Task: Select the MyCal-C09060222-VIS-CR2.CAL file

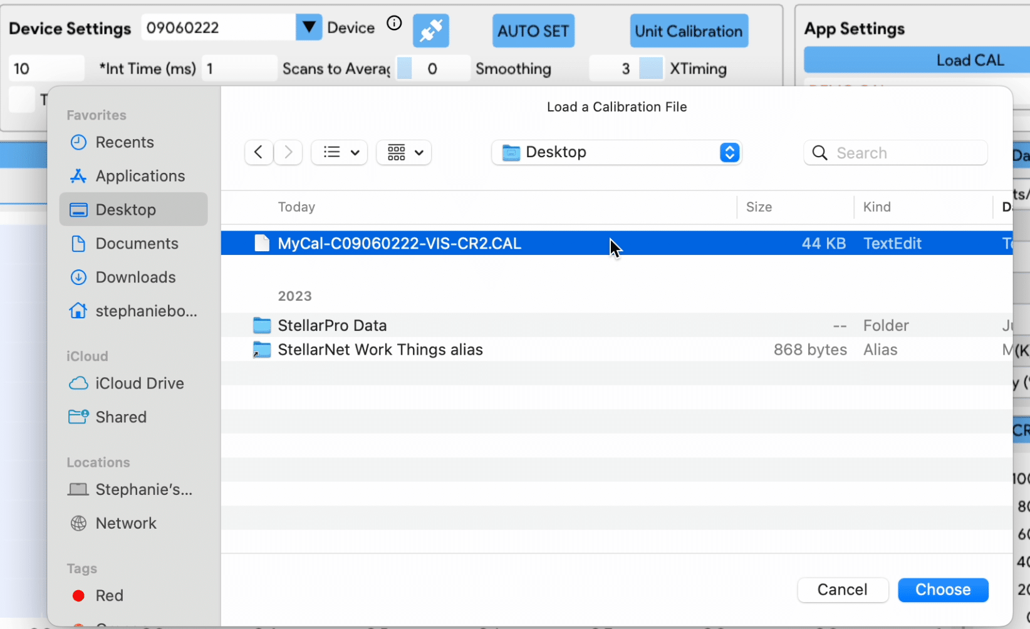Action: click(x=399, y=244)
